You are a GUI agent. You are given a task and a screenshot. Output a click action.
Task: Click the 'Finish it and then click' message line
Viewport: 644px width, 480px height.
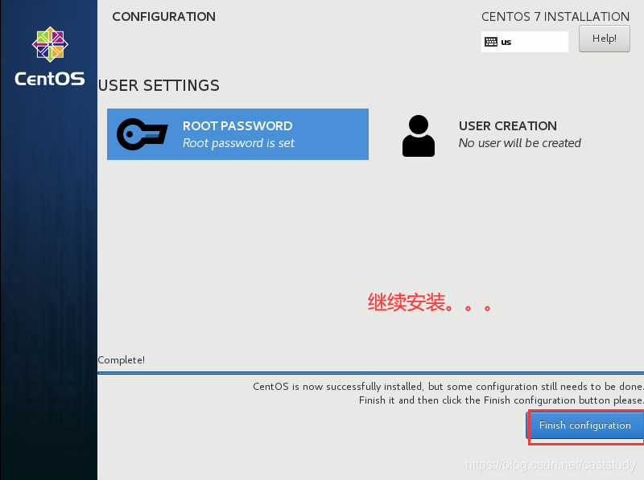(x=501, y=400)
